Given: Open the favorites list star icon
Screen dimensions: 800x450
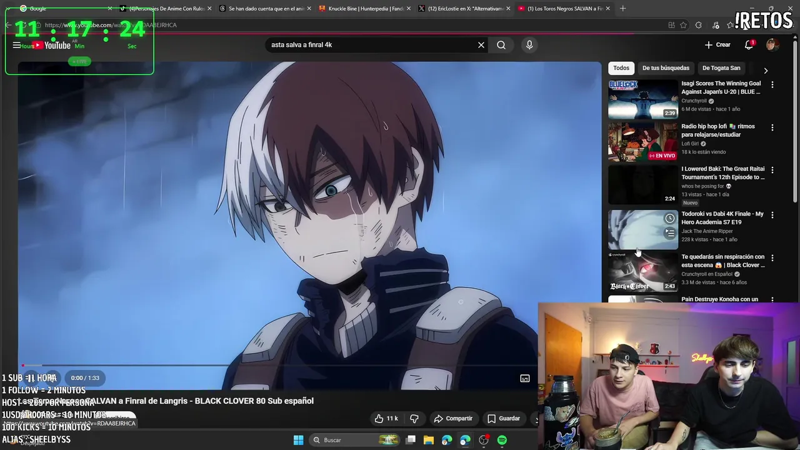Looking at the screenshot, I should [730, 25].
